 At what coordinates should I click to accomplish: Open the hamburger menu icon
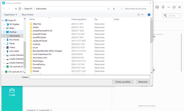(163, 7)
